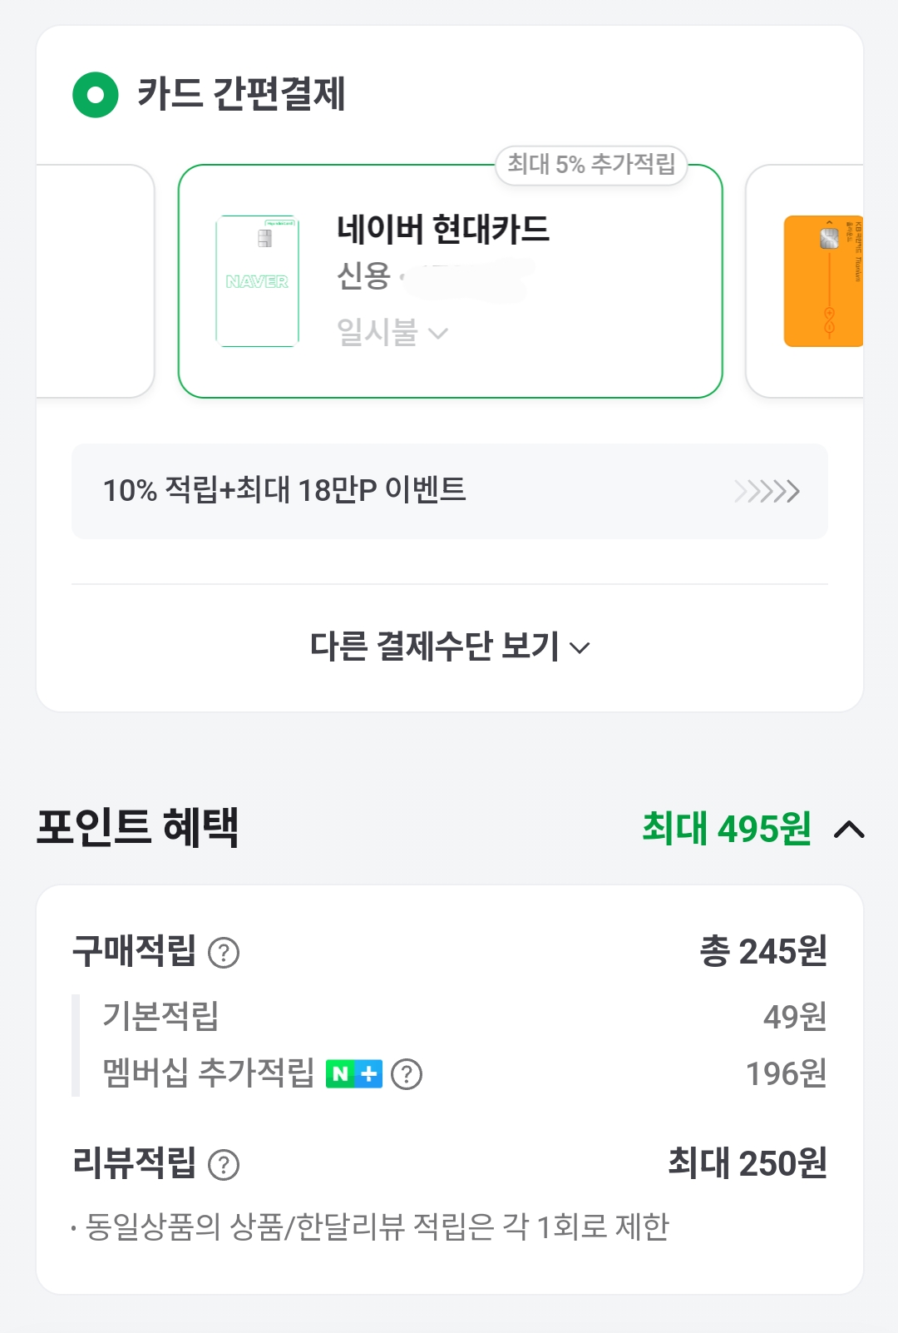This screenshot has height=1333, width=898.
Task: Click the 구매적립 label
Action: pos(135,951)
